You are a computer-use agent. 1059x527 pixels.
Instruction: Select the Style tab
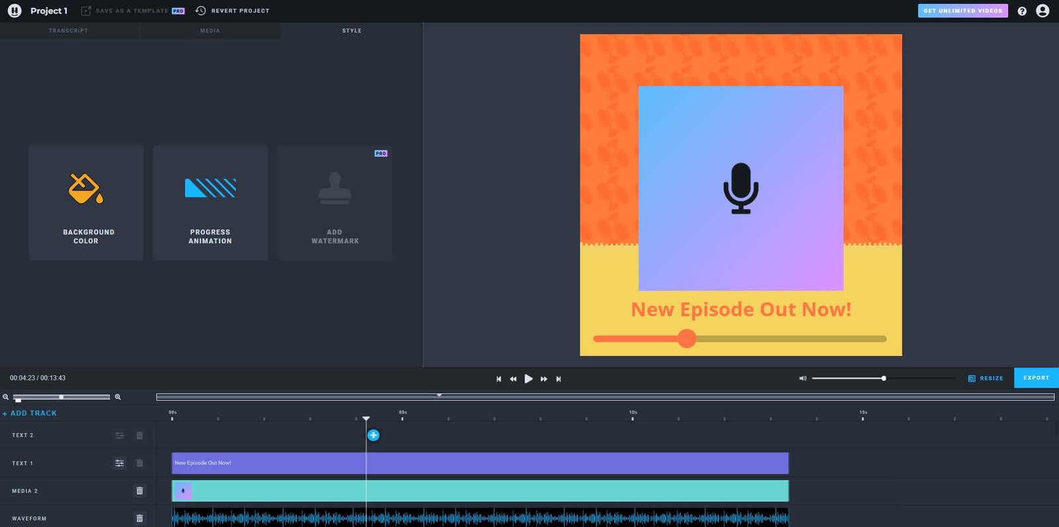[x=352, y=30]
